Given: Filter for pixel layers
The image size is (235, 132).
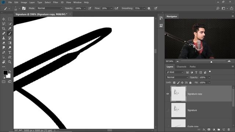Looking at the screenshot, I should tap(187, 72).
